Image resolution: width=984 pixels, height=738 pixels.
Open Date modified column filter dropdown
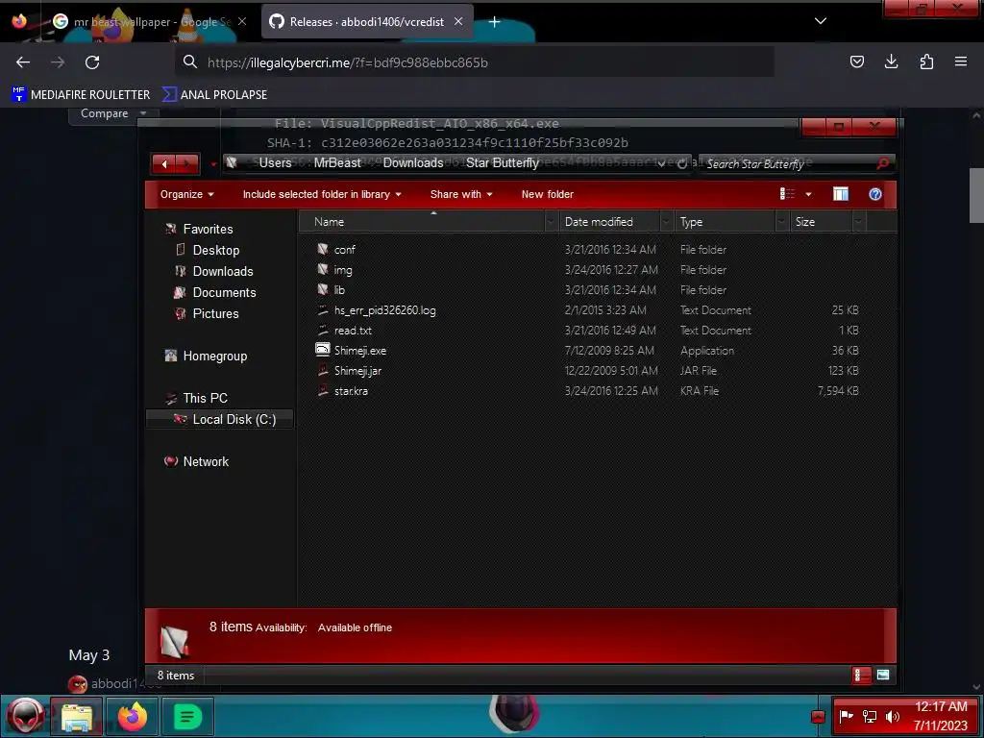tap(666, 222)
